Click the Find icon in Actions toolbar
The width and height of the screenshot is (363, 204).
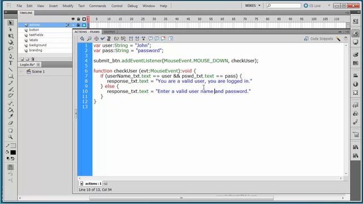tap(89, 39)
